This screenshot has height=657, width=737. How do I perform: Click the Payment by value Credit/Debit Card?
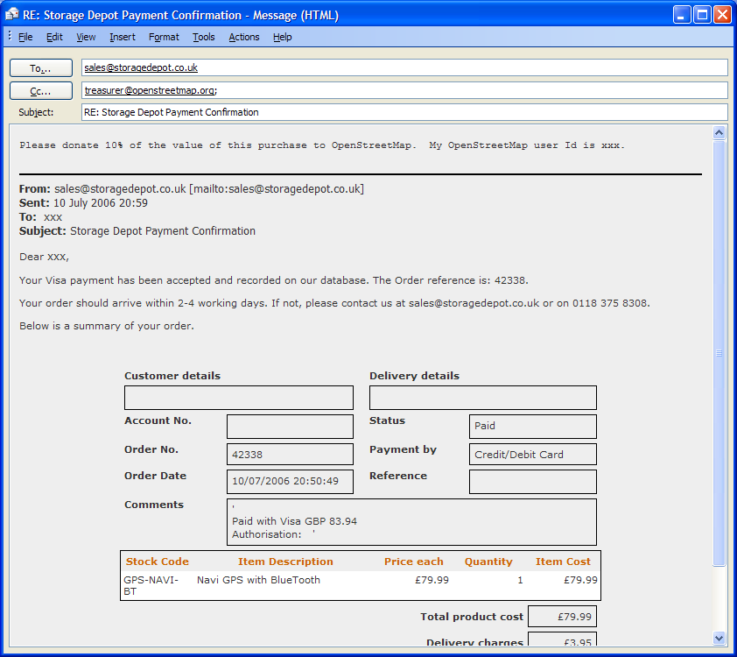click(533, 455)
